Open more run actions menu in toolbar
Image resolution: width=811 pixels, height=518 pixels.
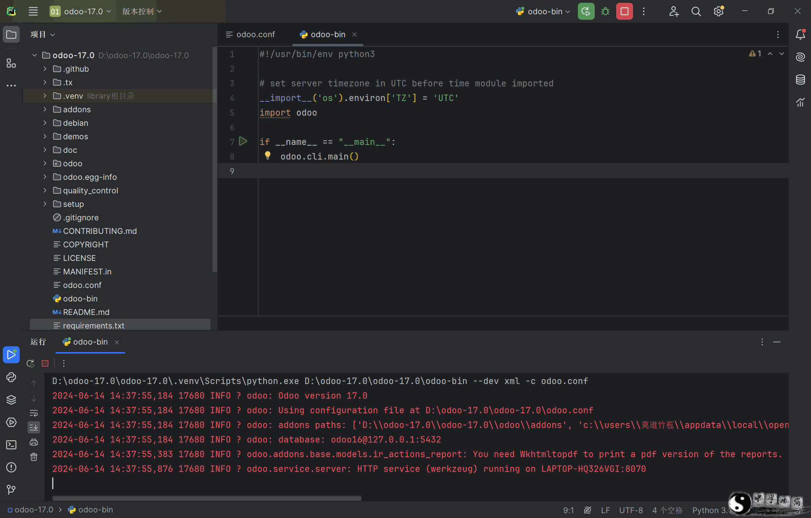pyautogui.click(x=644, y=11)
